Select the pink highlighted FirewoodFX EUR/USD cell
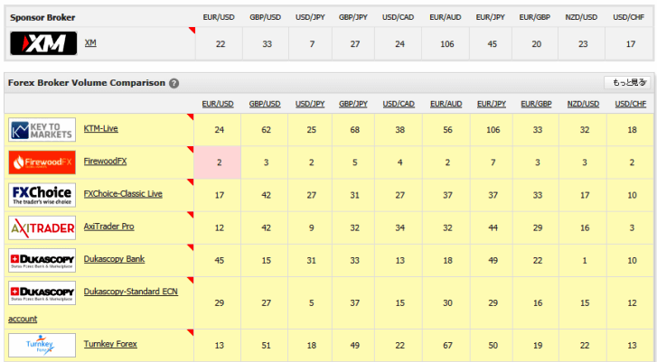Viewport: 657px width, 362px height. pos(218,162)
